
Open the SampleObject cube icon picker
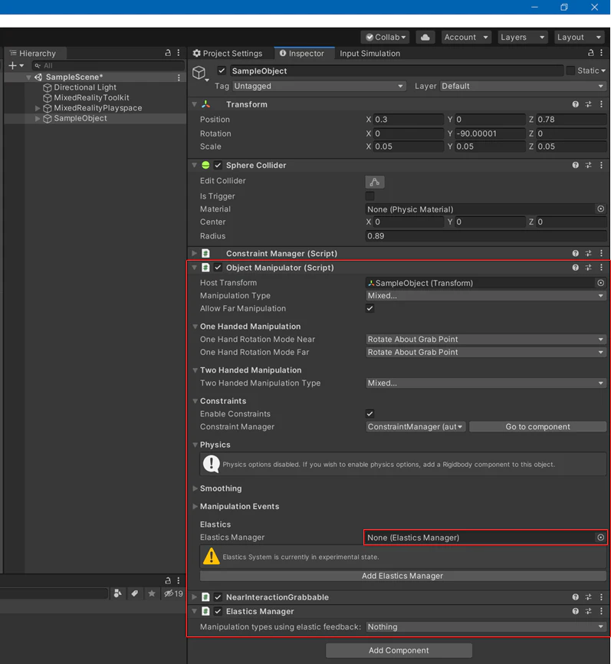coord(200,74)
